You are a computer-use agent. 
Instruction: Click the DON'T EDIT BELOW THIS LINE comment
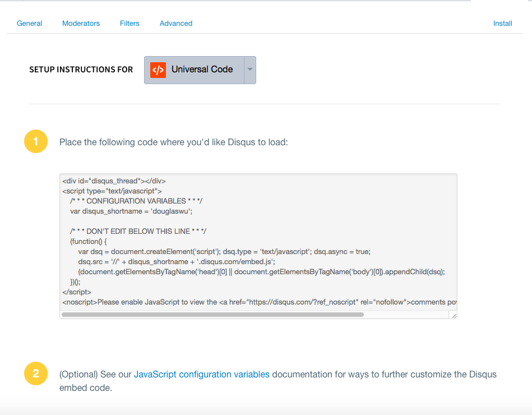coord(138,232)
